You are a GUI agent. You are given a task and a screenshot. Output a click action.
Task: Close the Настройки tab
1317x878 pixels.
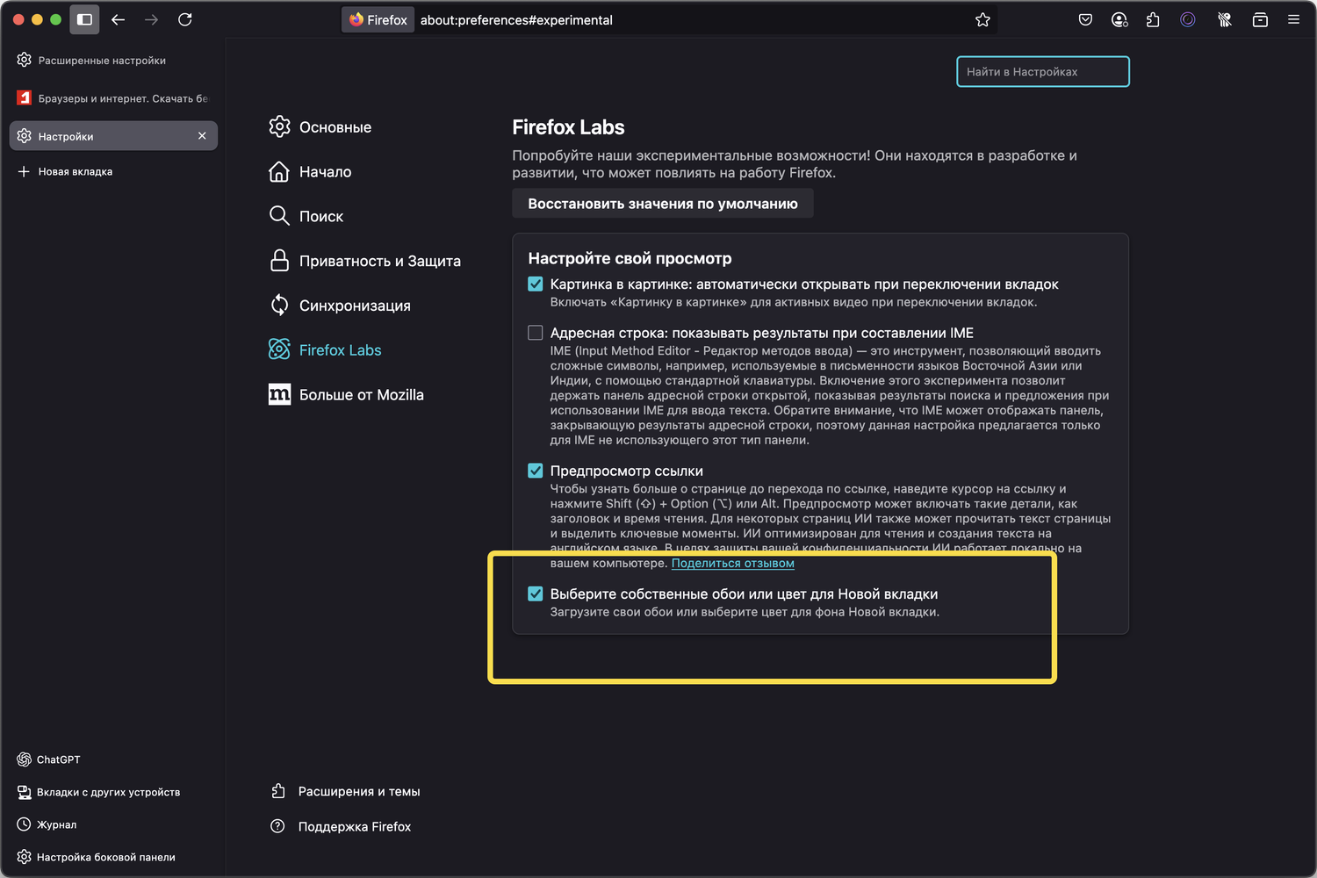click(x=202, y=136)
